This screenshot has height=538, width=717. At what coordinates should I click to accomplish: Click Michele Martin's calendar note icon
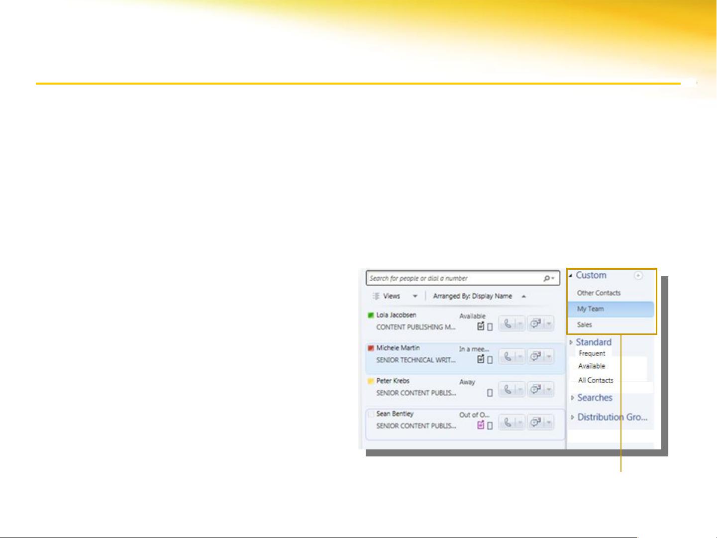pos(481,359)
